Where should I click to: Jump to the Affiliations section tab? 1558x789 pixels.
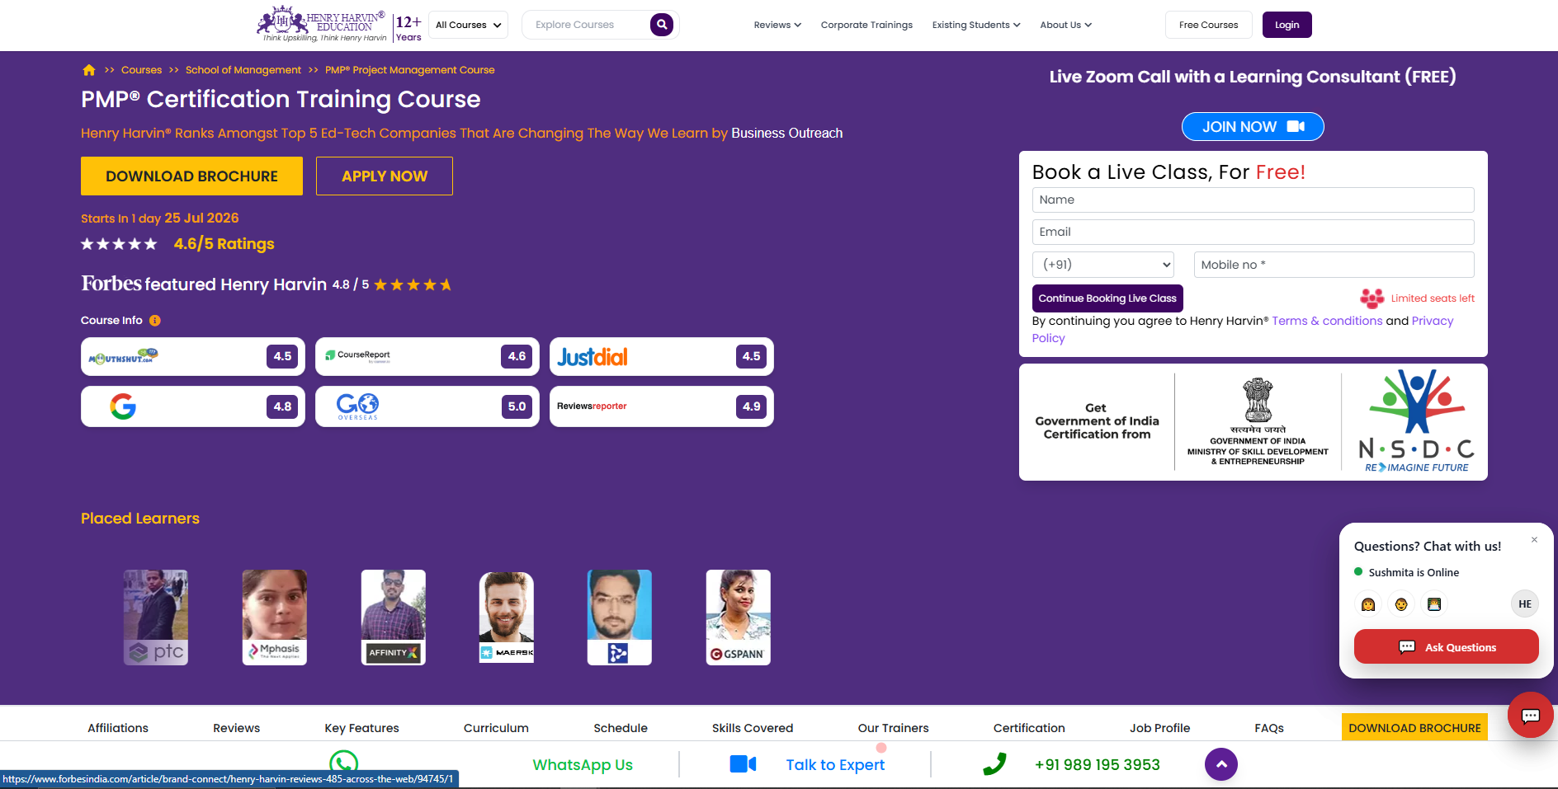click(118, 728)
